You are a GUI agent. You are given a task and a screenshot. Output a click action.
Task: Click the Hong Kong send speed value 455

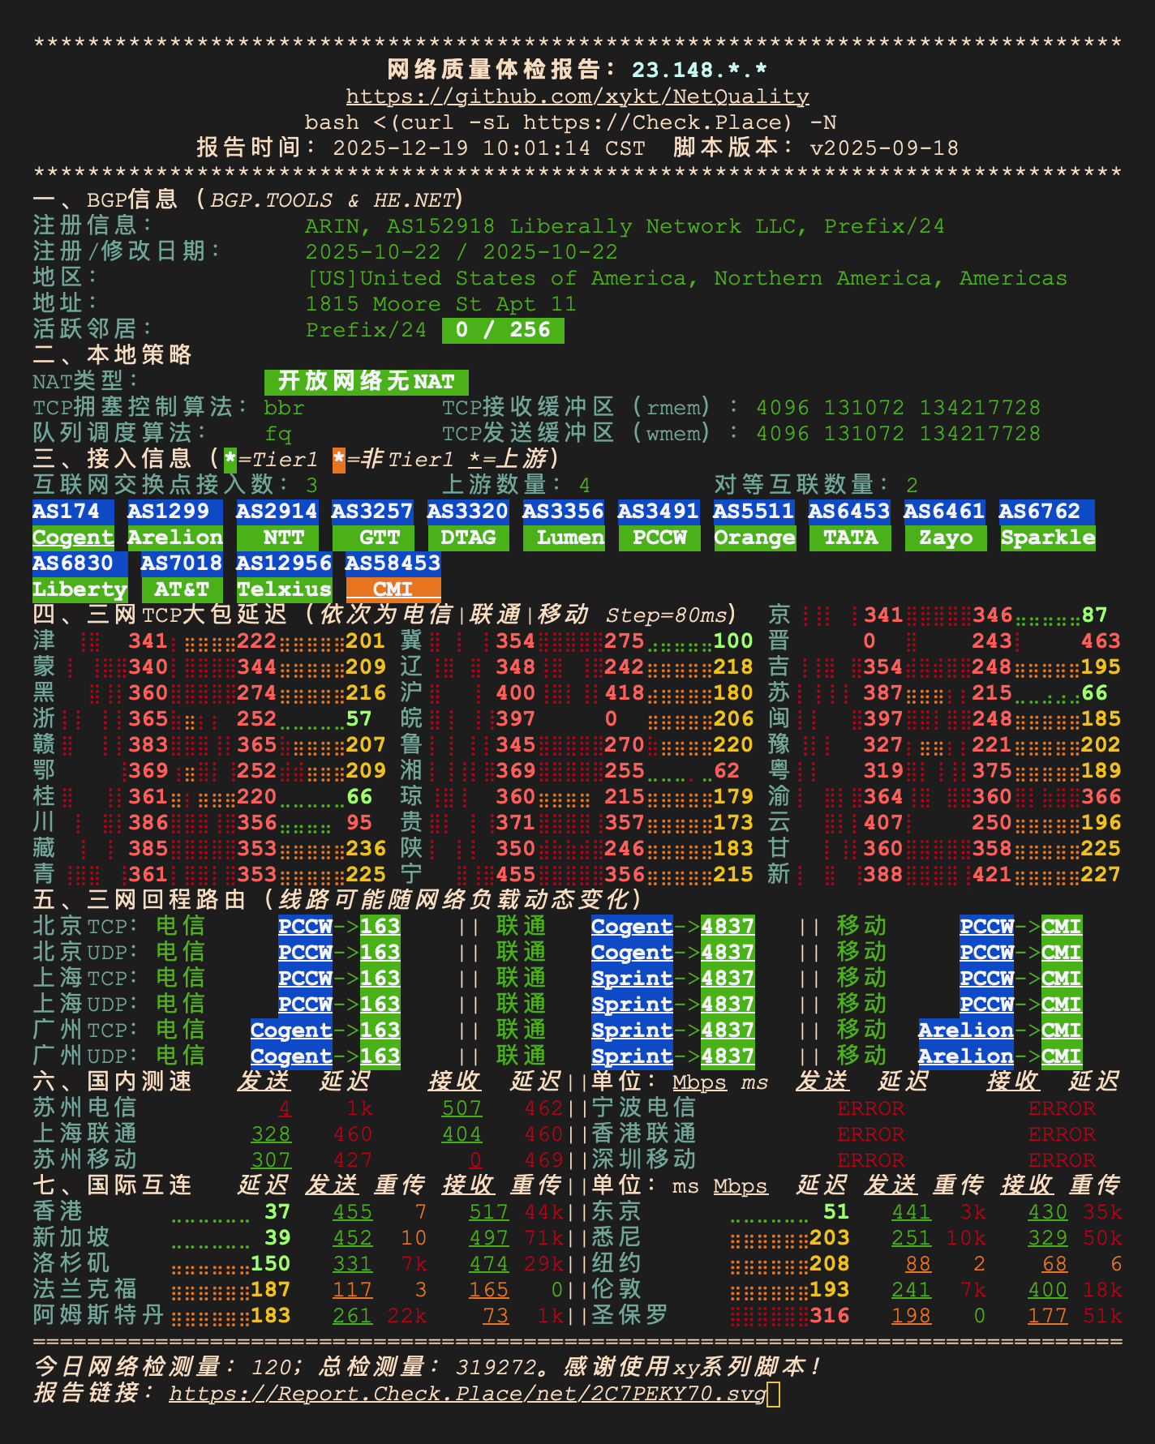[x=352, y=1212]
